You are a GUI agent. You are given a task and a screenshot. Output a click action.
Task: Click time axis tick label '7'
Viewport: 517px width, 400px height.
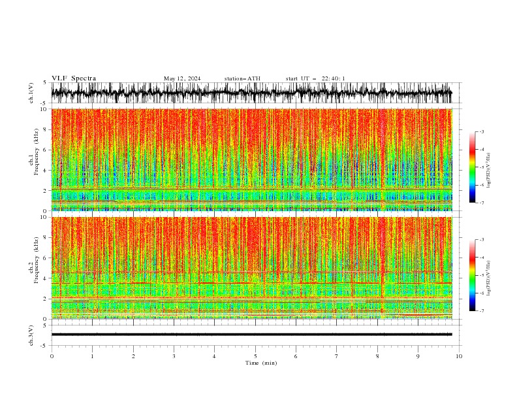337,356
